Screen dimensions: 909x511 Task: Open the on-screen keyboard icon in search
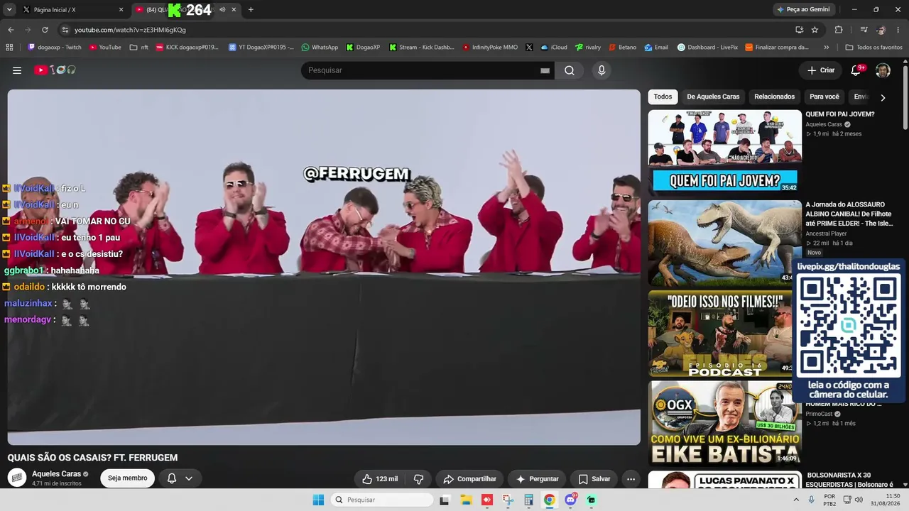[x=545, y=70]
